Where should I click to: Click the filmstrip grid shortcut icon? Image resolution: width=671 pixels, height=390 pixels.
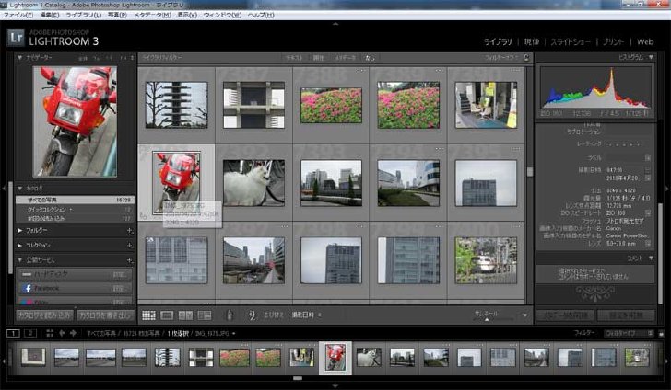pos(50,333)
